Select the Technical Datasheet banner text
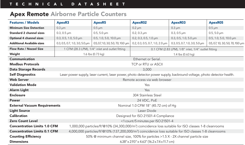Viewport: 245px width, 145px height. (67, 4)
